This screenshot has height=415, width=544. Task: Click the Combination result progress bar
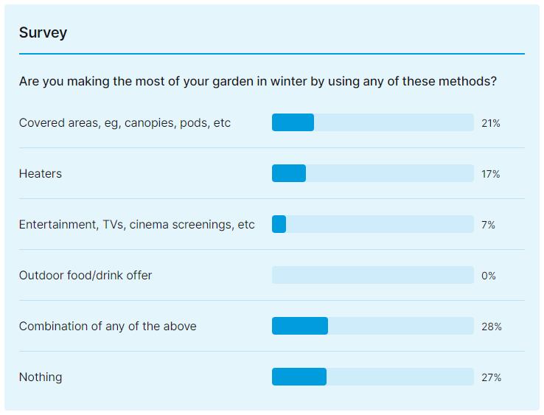(372, 327)
